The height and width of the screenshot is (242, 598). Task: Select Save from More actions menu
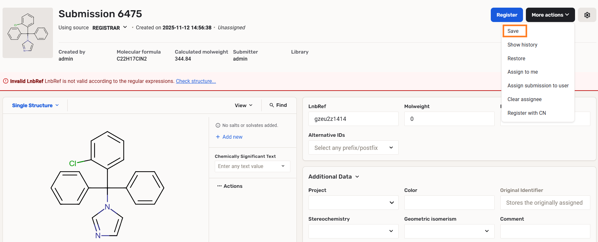513,31
